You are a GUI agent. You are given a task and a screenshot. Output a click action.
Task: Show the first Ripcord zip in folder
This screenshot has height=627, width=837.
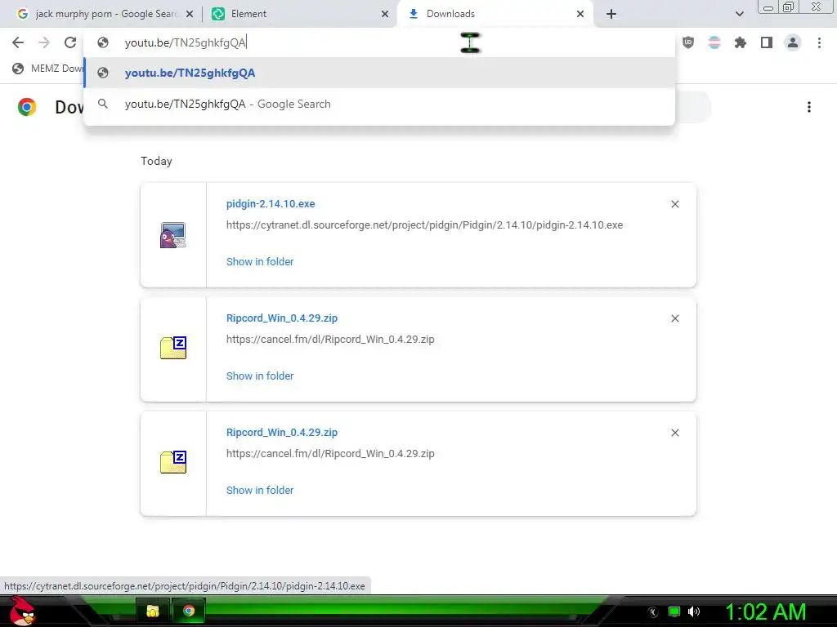click(260, 376)
